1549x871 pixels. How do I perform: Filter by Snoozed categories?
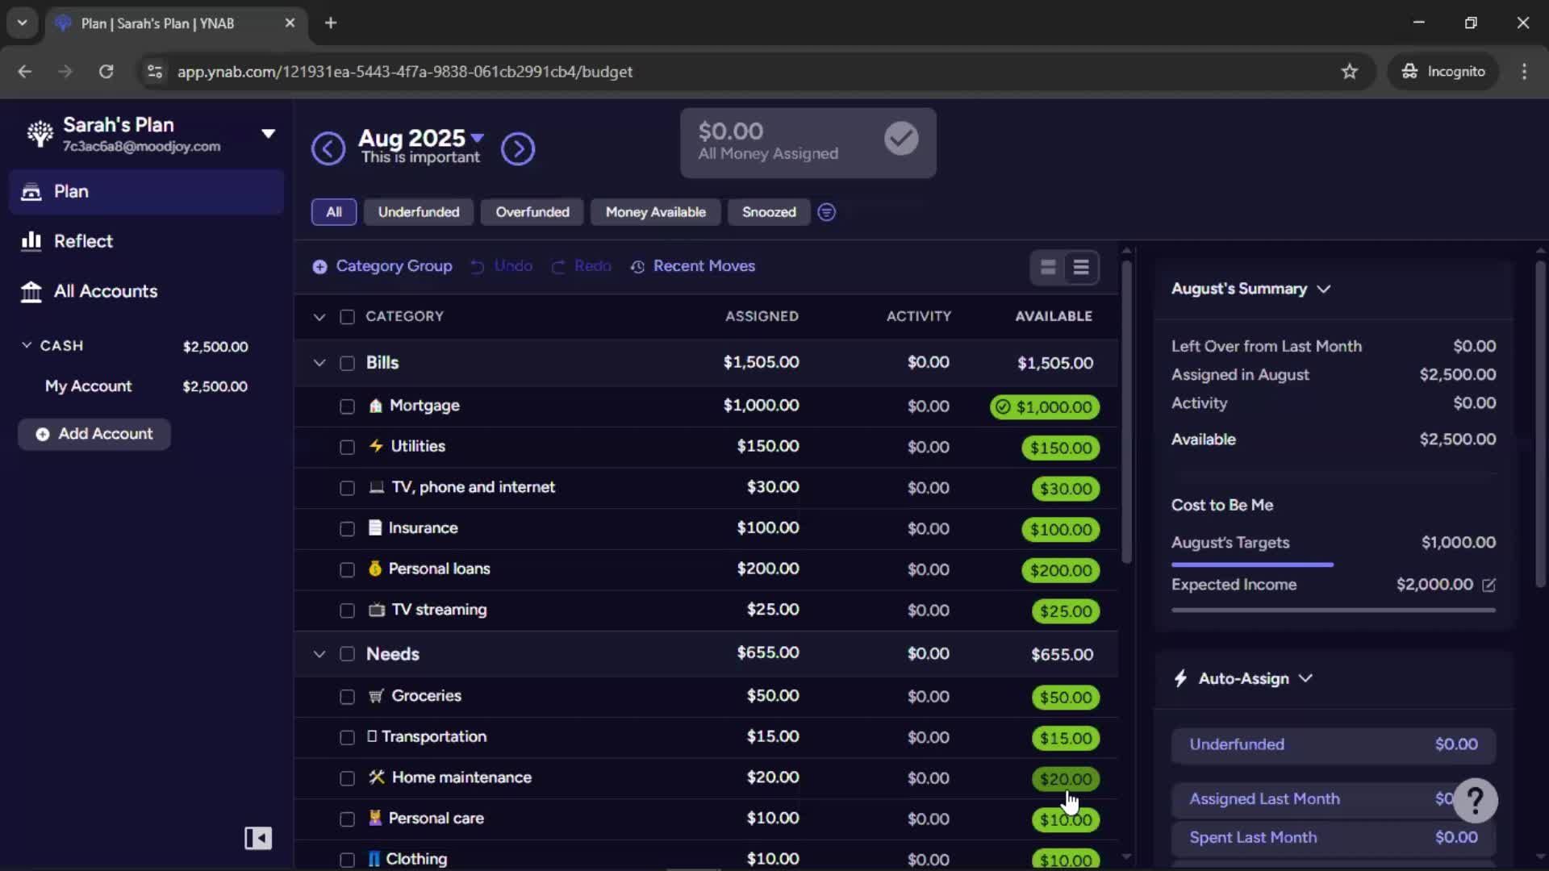tap(769, 212)
